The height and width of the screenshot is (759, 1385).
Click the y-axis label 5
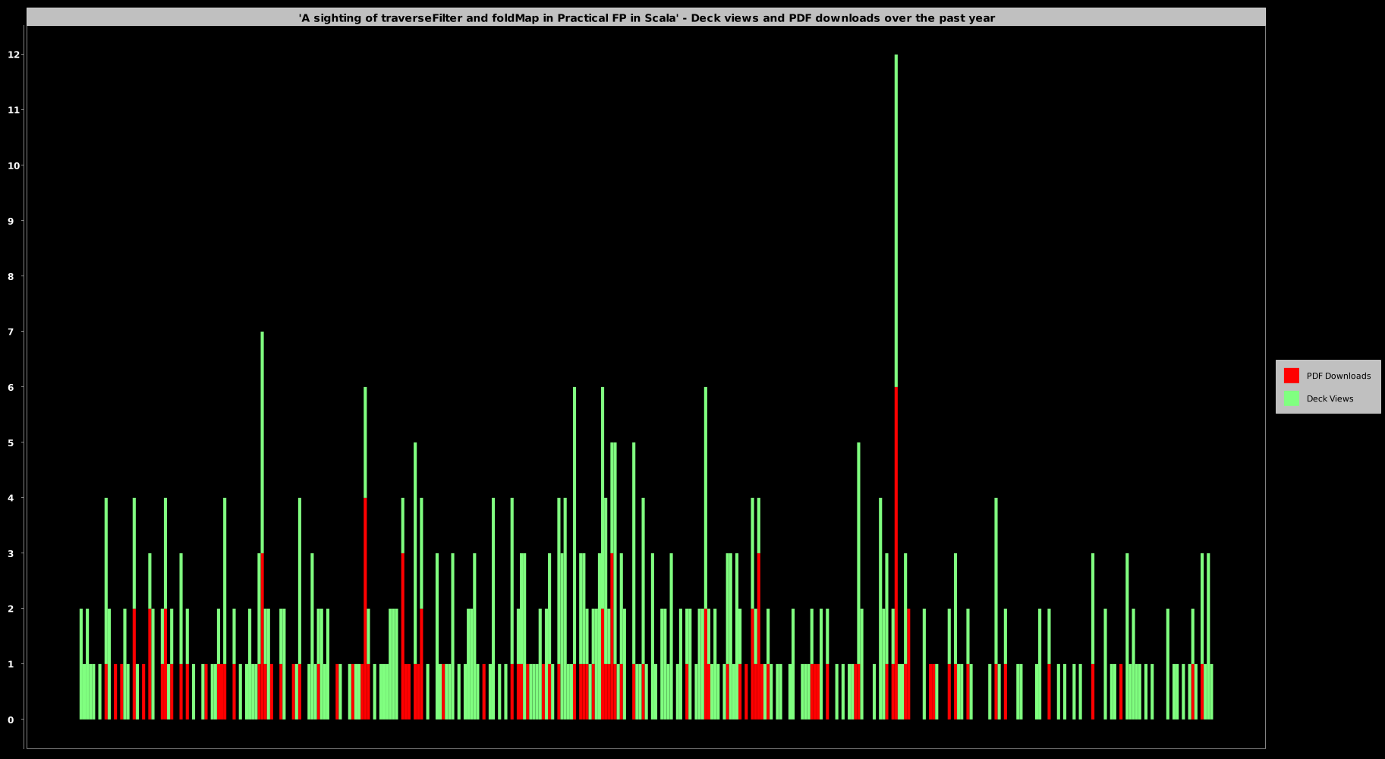point(11,442)
